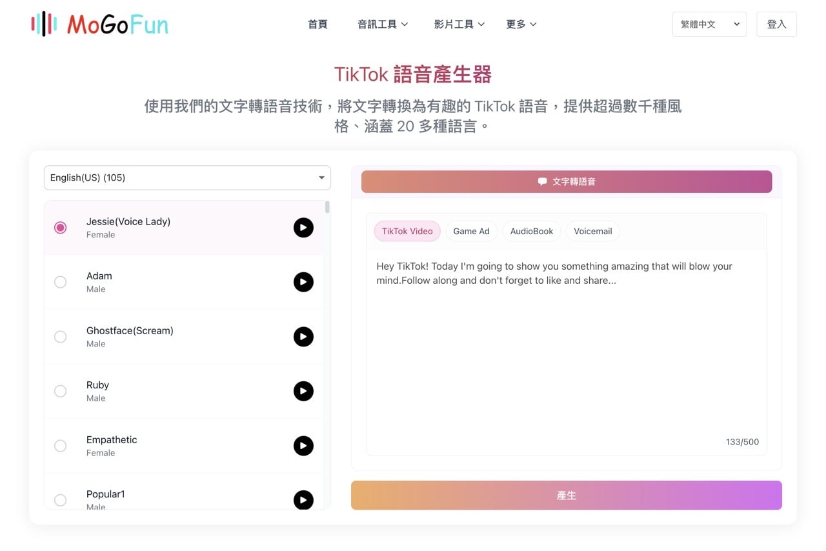Choose Ghostface(Scream) radio button
The image size is (826, 551).
tap(60, 337)
